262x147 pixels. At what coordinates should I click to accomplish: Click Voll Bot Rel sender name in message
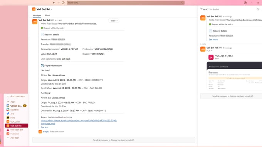[x=44, y=20]
